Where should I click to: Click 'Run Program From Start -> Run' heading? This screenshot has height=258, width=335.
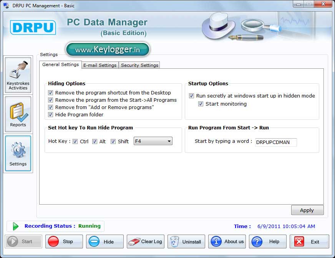[228, 128]
